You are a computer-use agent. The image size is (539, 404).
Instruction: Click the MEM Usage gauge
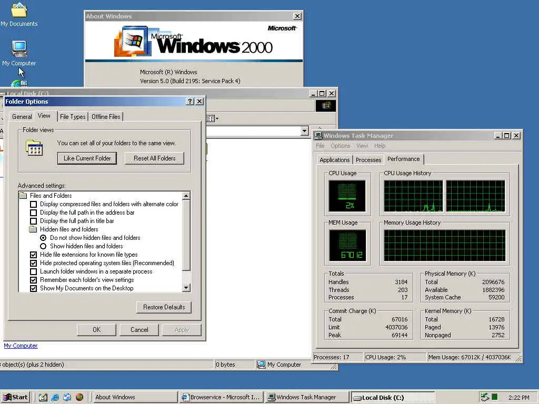coord(347,245)
